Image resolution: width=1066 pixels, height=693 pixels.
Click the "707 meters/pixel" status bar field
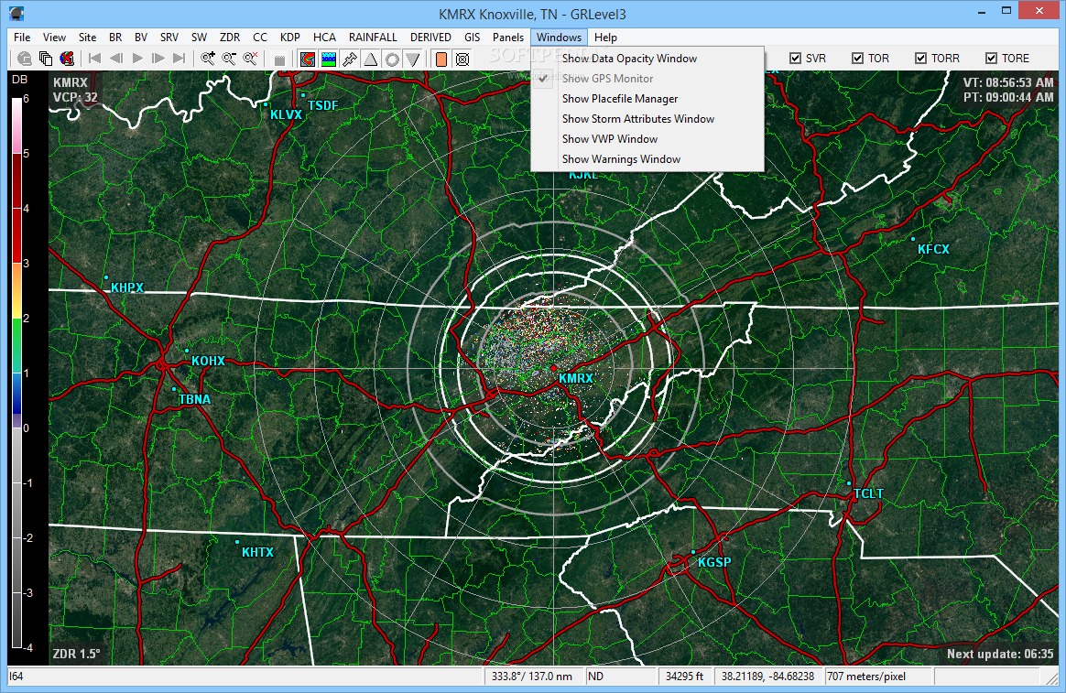pos(877,677)
